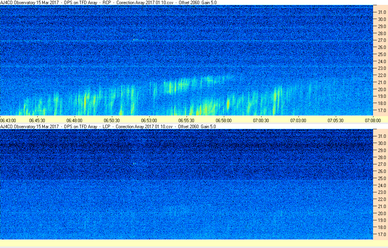
Task: Pick the 28.0 frequency label in LCP panel
Action: 382,157
